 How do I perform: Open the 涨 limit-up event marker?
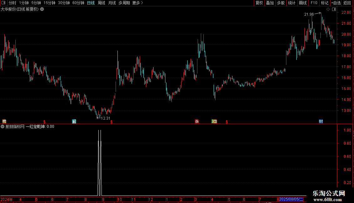click(x=197, y=121)
